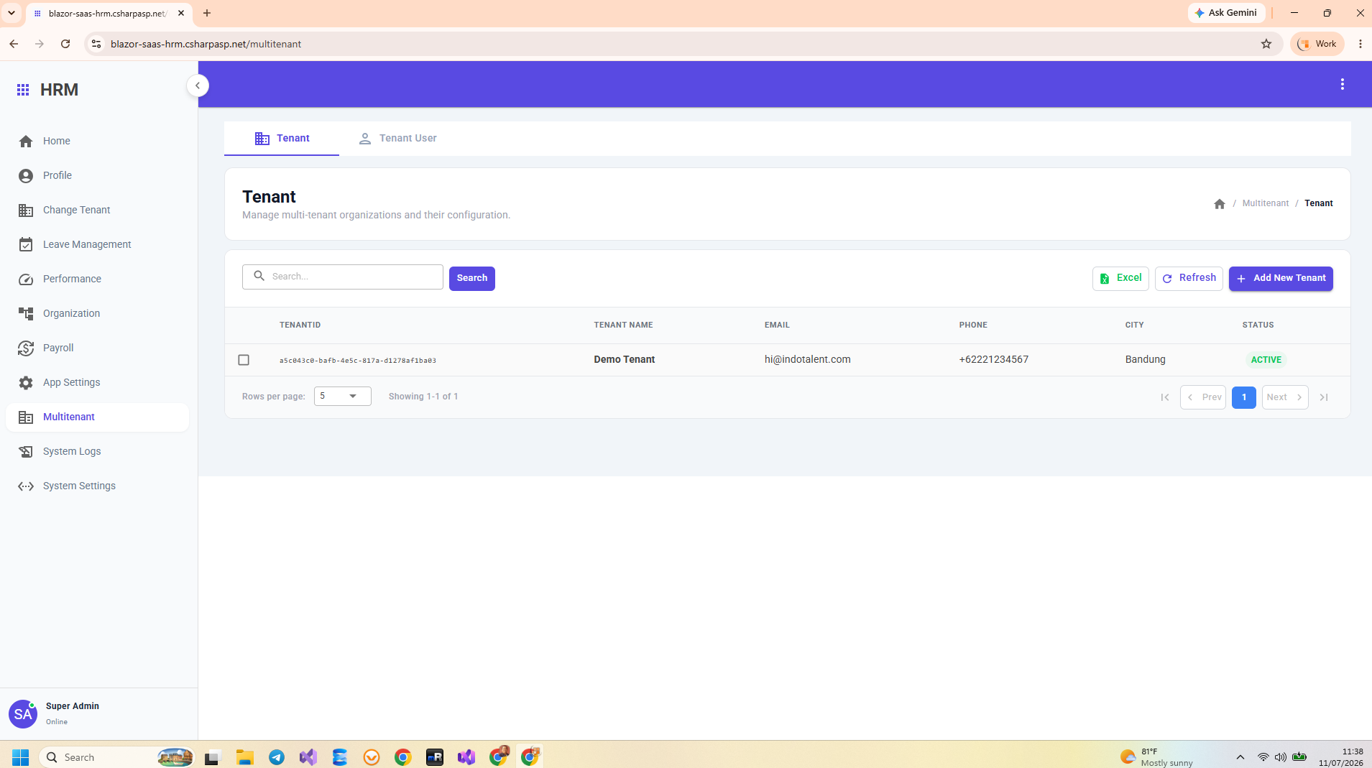This screenshot has width=1372, height=768.
Task: Click the Refresh button
Action: click(x=1189, y=279)
